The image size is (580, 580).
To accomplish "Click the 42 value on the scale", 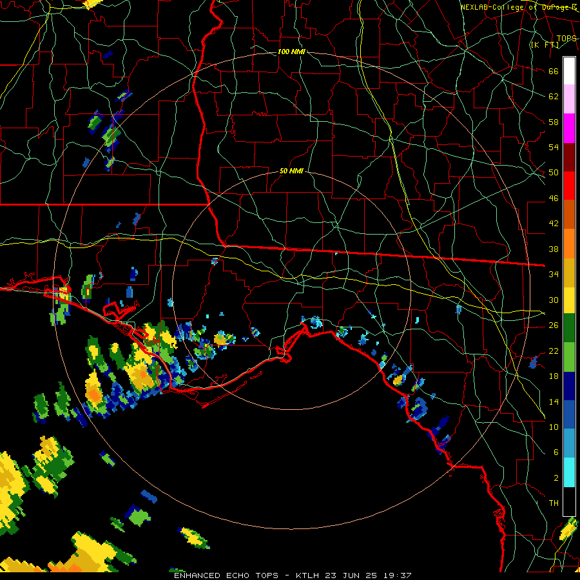I will tap(554, 224).
